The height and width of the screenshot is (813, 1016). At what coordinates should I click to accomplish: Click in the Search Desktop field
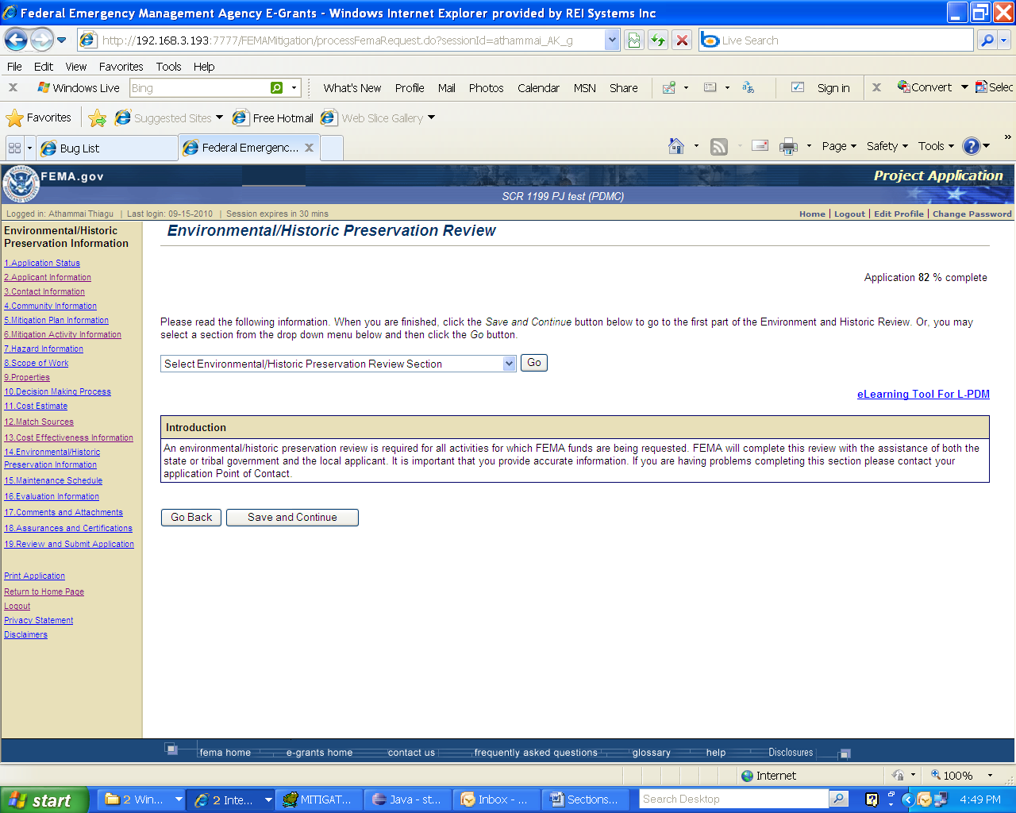point(734,799)
